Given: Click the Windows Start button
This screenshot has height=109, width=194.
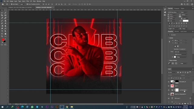Looking at the screenshot, I should pyautogui.click(x=2, y=107).
